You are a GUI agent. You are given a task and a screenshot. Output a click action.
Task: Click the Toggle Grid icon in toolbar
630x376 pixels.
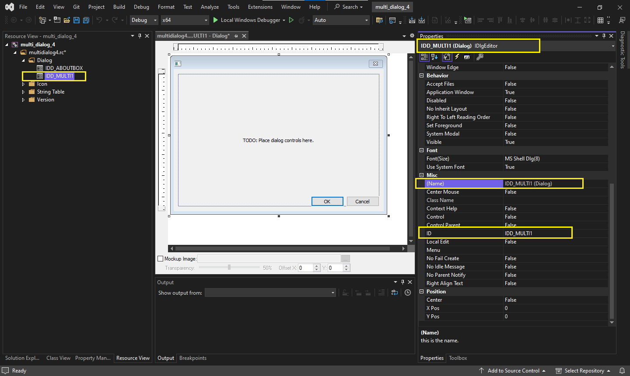click(x=600, y=20)
